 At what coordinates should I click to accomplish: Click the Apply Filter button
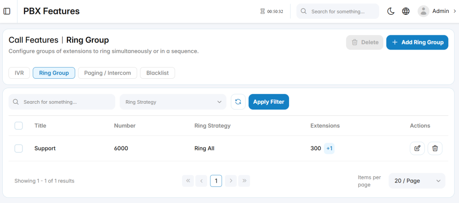269,102
